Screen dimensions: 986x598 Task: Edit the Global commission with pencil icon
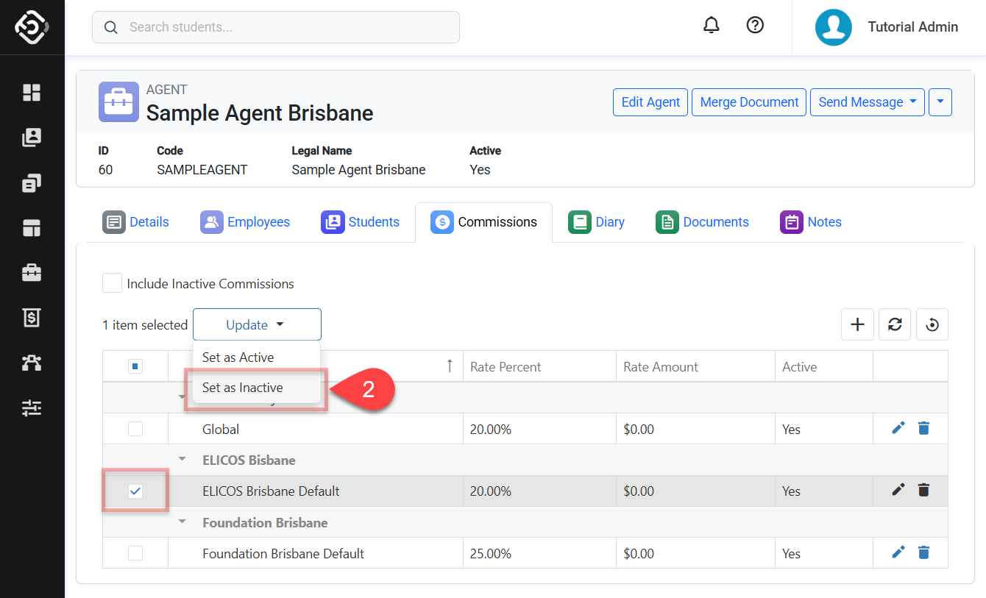pos(898,428)
